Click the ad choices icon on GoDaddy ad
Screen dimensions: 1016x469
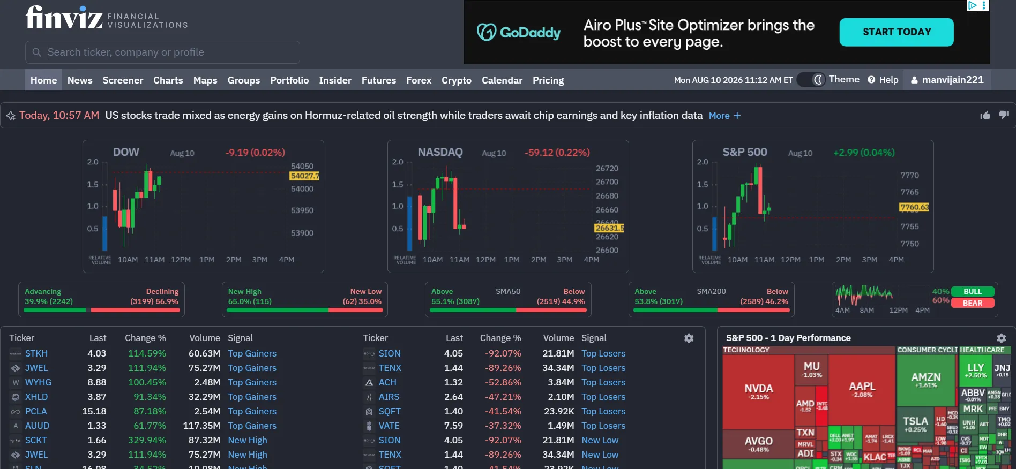pyautogui.click(x=972, y=5)
